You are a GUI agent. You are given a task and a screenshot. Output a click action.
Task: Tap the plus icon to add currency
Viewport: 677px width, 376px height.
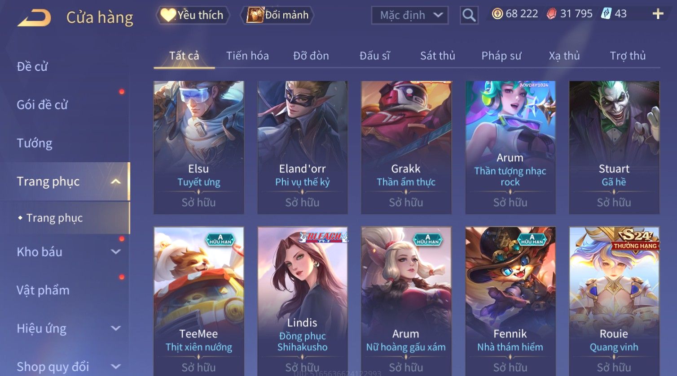tap(658, 14)
